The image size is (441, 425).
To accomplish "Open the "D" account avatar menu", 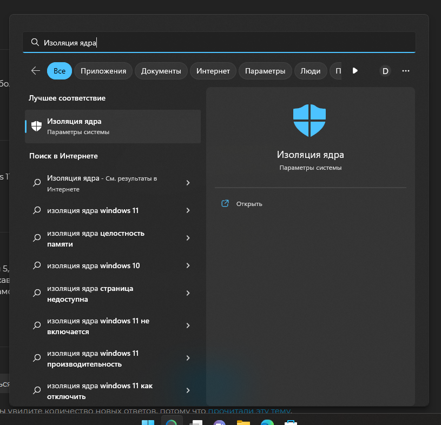I will point(385,71).
